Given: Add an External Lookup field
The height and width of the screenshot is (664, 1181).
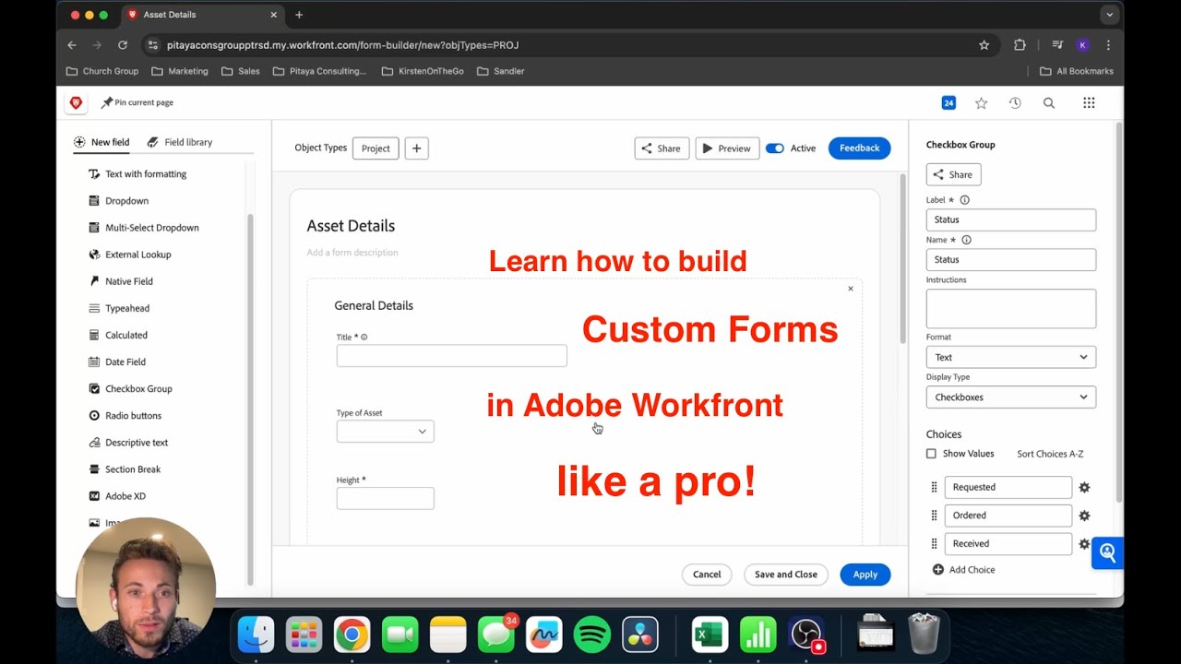Looking at the screenshot, I should tap(129, 254).
